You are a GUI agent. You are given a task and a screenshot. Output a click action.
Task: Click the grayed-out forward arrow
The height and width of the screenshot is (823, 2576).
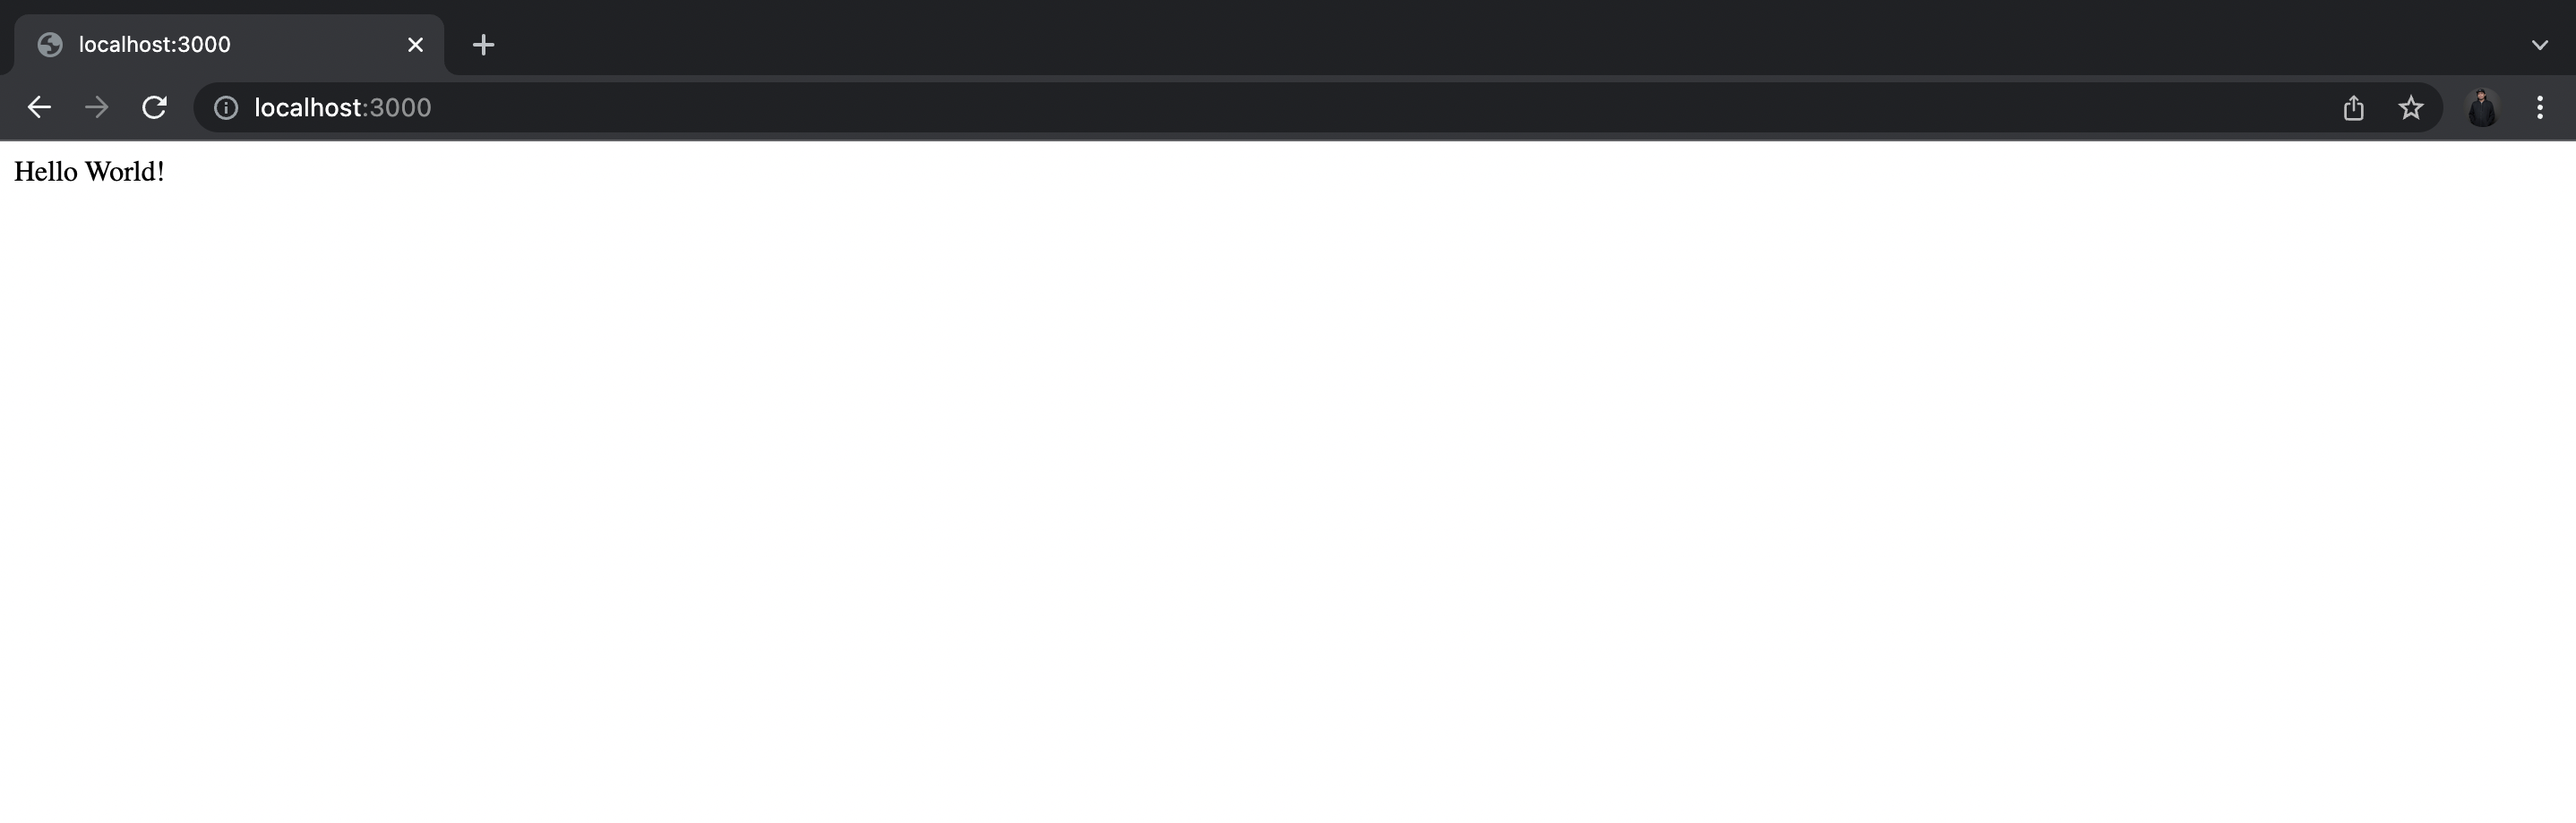point(96,108)
